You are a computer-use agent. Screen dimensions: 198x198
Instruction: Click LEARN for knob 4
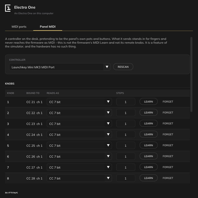148,134
